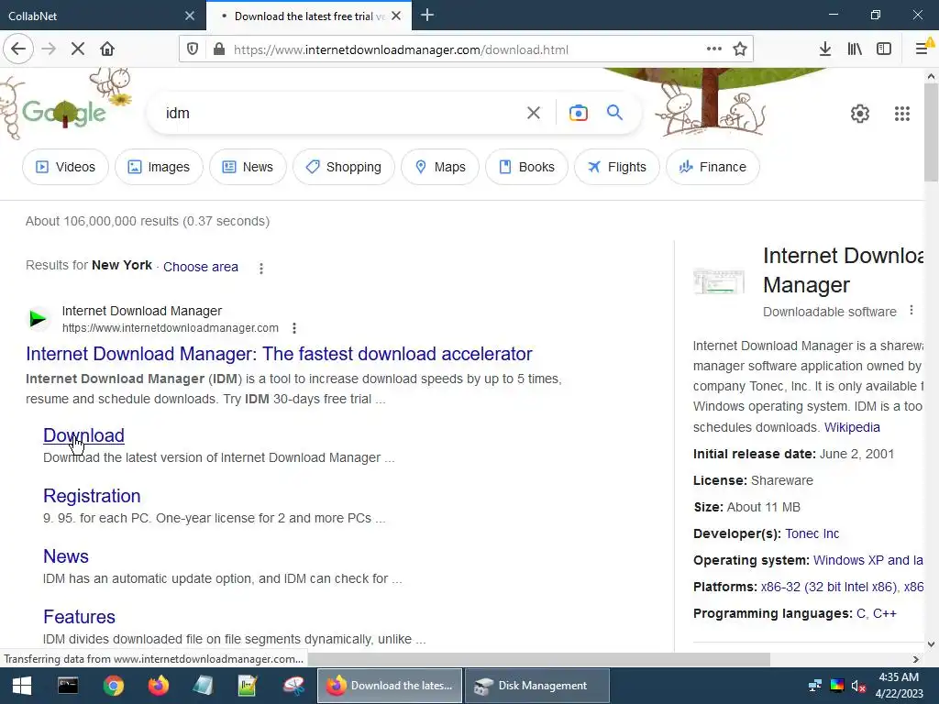The width and height of the screenshot is (939, 704).
Task: Search by image with camera icon
Action: [x=578, y=113]
